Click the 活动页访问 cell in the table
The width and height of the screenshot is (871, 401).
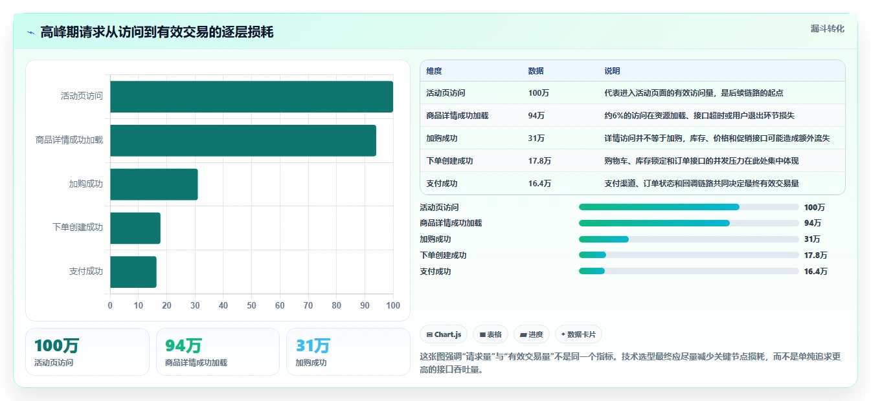[446, 93]
